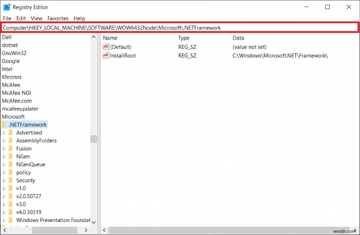Select the Dell key in tree
This screenshot has height=235, width=360.
click(x=7, y=37)
